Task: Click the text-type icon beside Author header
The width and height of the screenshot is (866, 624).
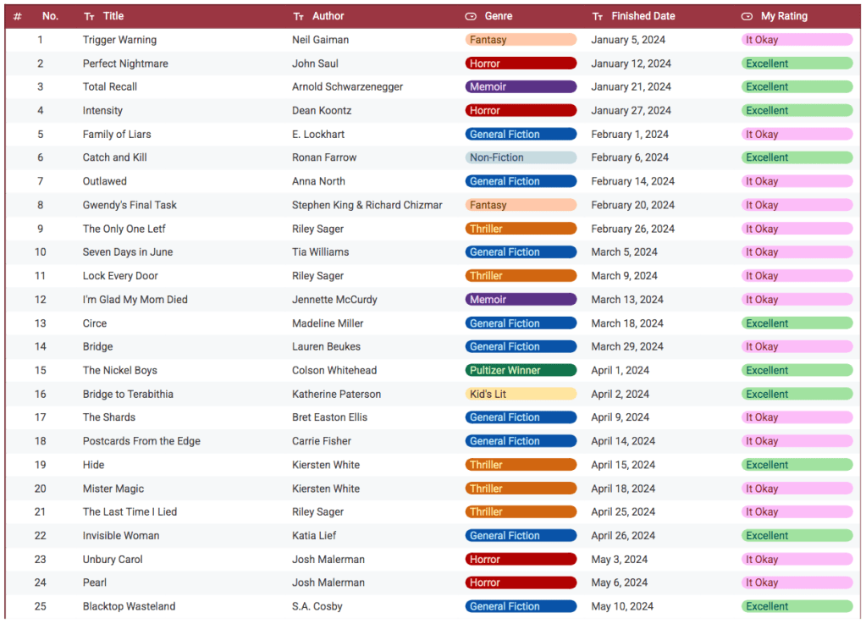Action: 298,17
